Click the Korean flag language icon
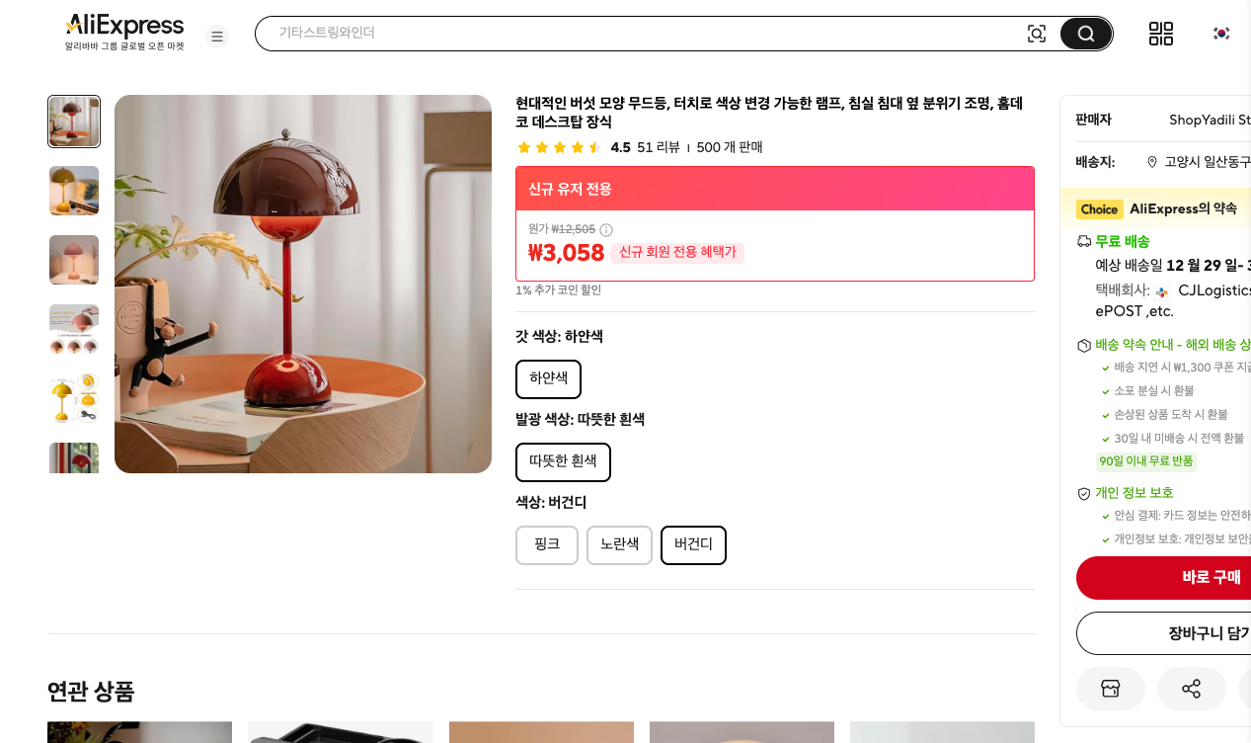This screenshot has height=743, width=1251. [1220, 33]
